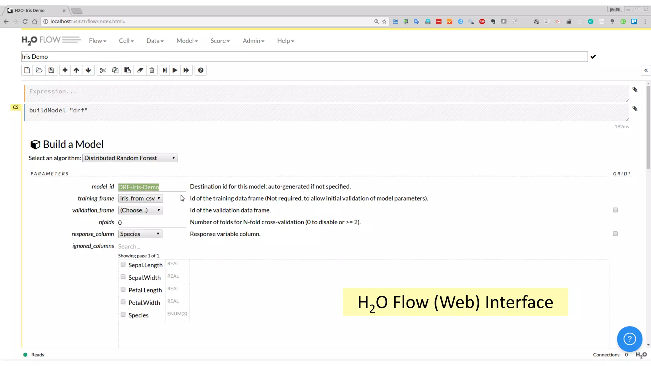Open the Score menu
This screenshot has width=651, height=366.
pyautogui.click(x=220, y=41)
